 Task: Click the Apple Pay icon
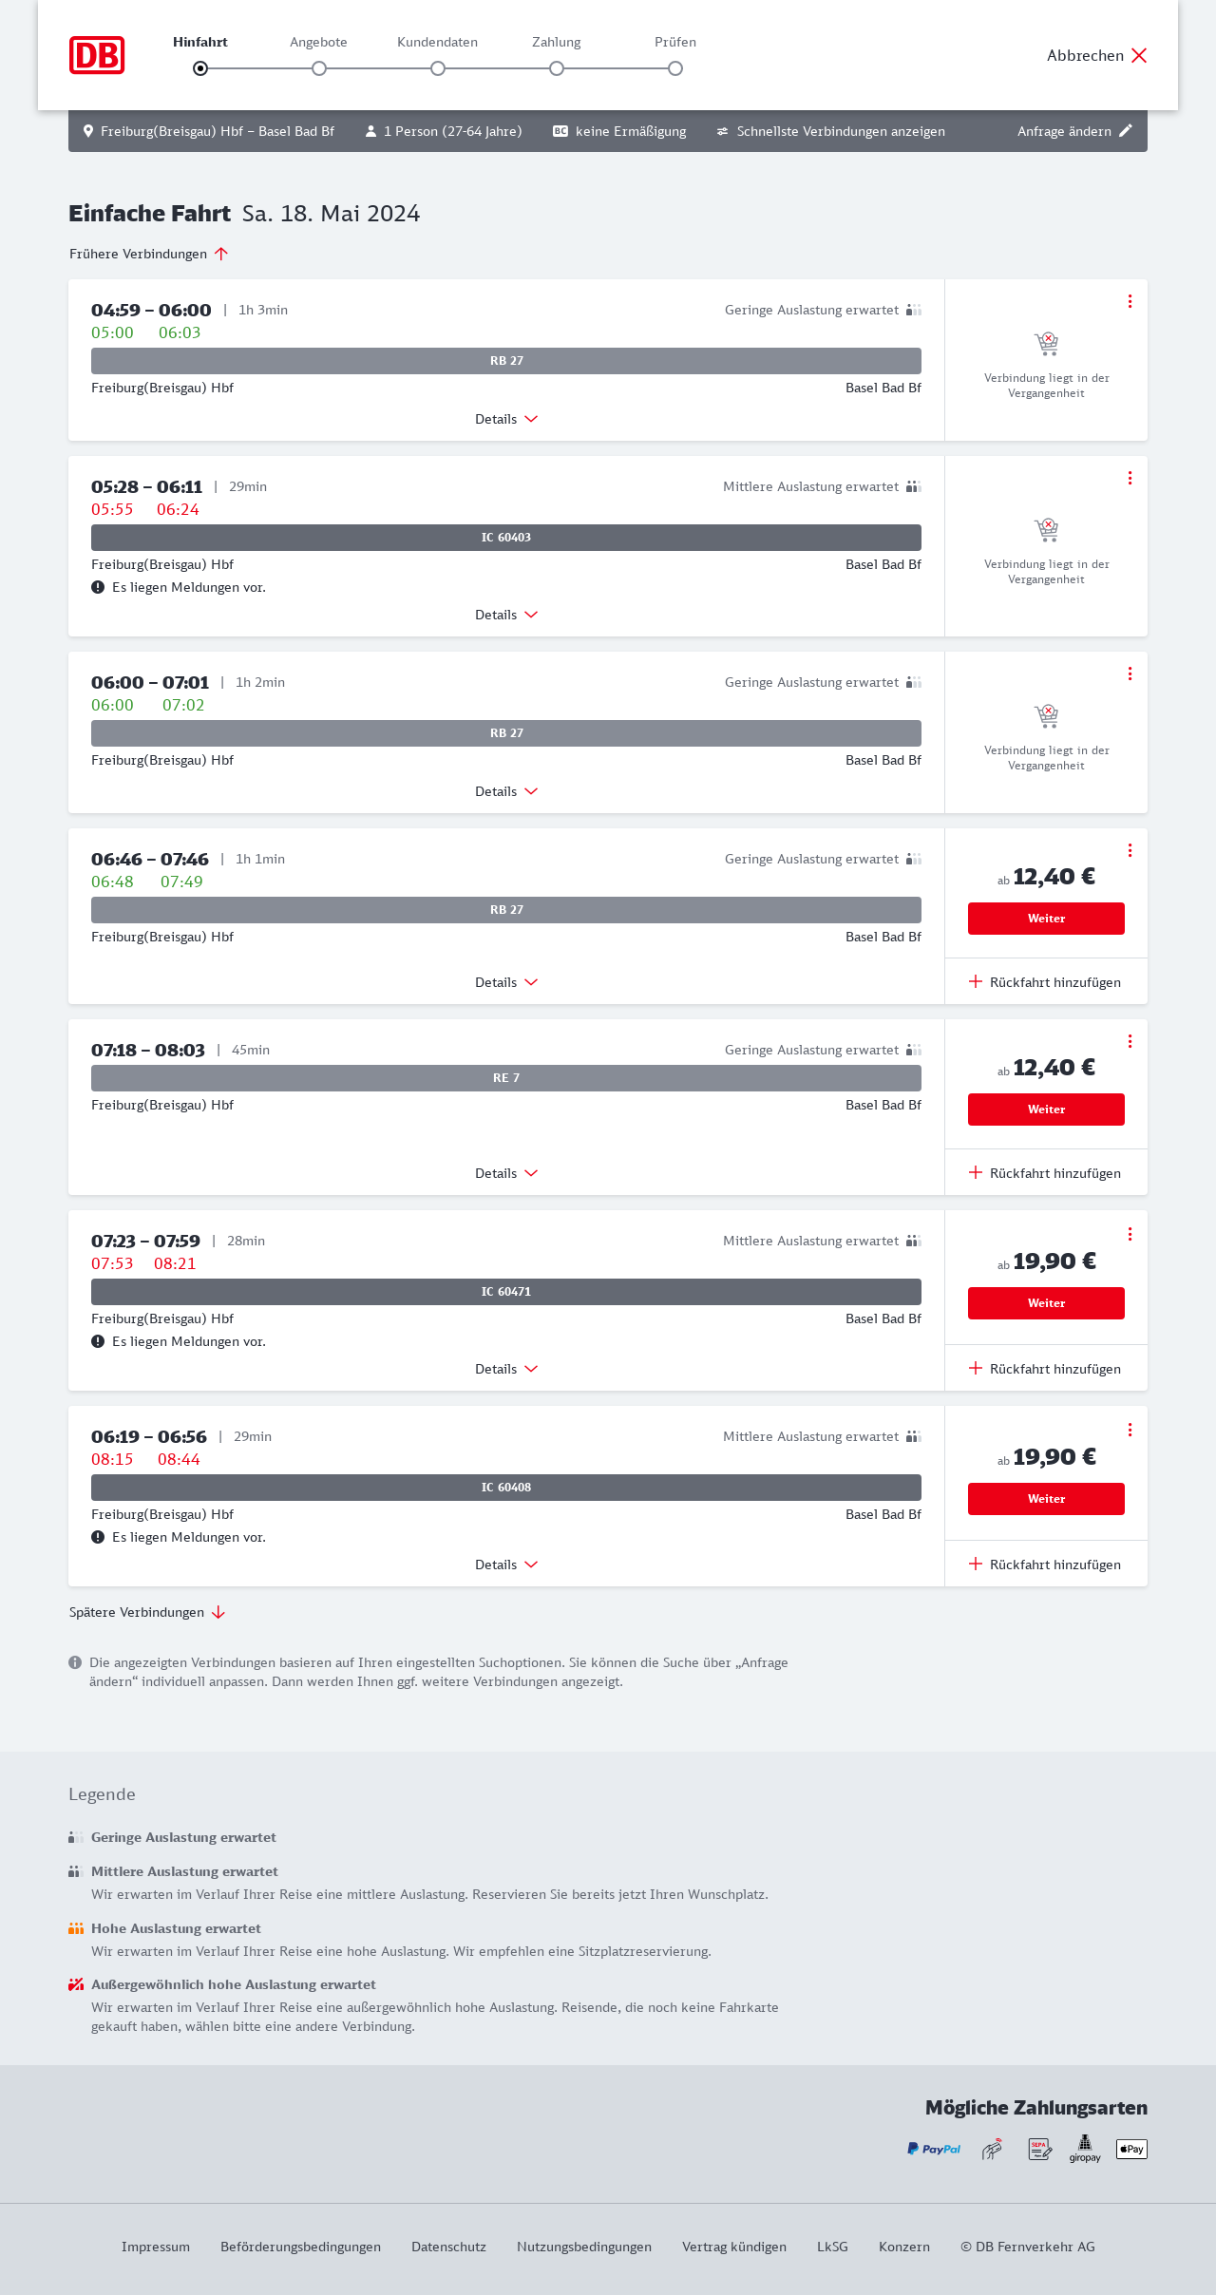coord(1131,2149)
